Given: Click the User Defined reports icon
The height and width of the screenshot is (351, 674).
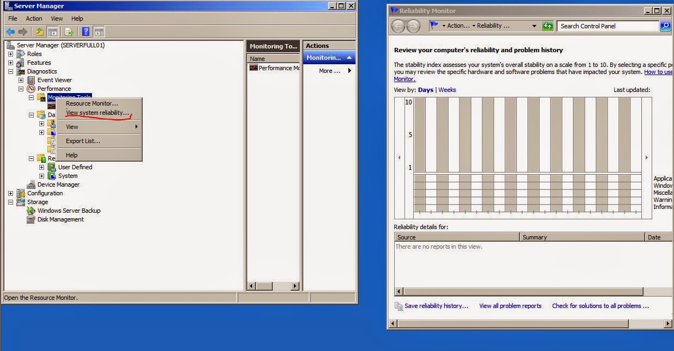Looking at the screenshot, I should click(52, 167).
